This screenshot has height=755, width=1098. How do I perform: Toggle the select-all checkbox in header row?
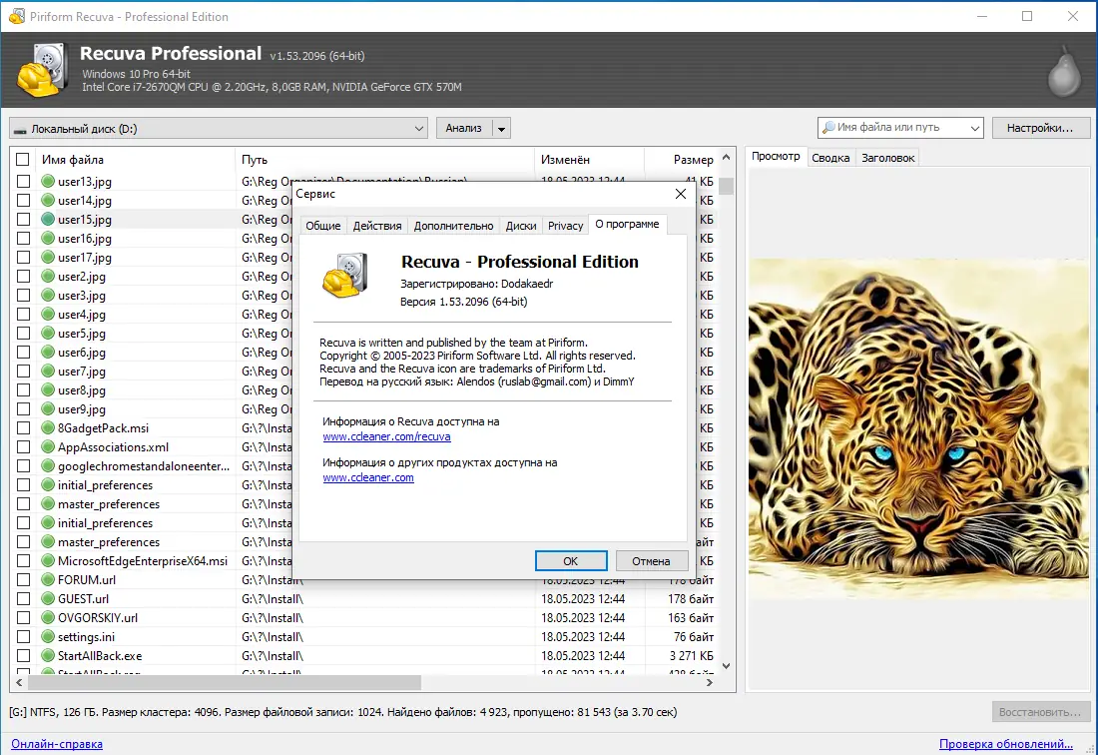coord(22,160)
